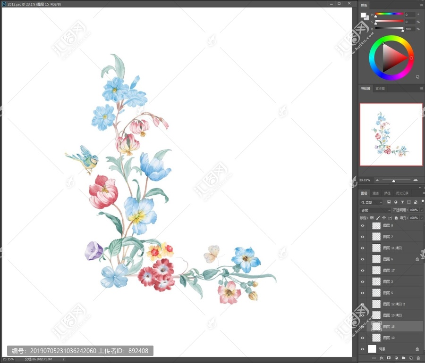Open the 不透明度 opacity slider arrow
Screen dimensions: 425x363
pyautogui.click(x=422, y=210)
